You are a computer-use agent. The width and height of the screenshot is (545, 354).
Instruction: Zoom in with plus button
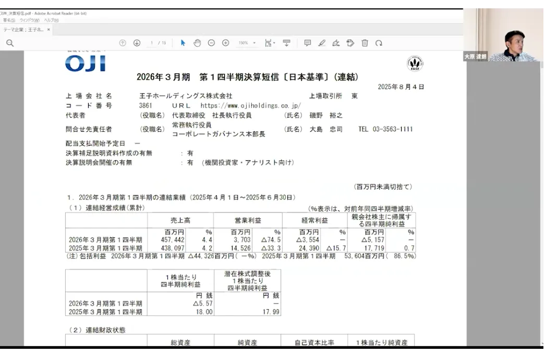click(225, 43)
